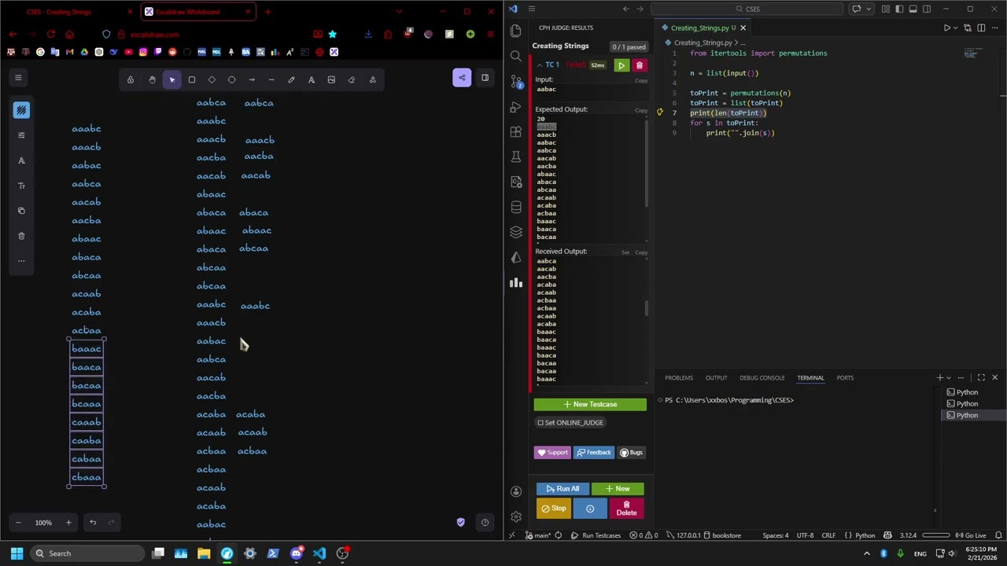Open new terminal profile dropdown arrow
The width and height of the screenshot is (1007, 566).
click(949, 378)
